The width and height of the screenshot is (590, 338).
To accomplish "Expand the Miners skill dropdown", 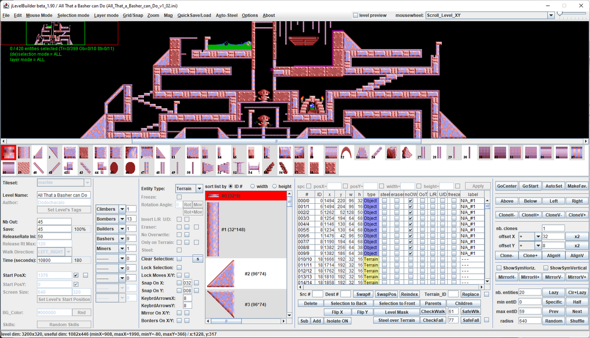I will (122, 249).
